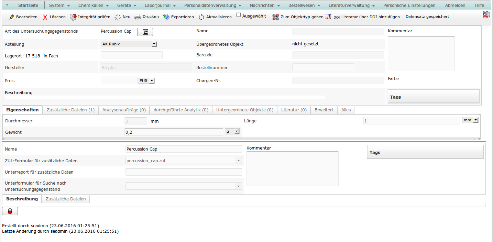Click the Bestellnummer input field
This screenshot has height=242, width=493.
[x=323, y=67]
